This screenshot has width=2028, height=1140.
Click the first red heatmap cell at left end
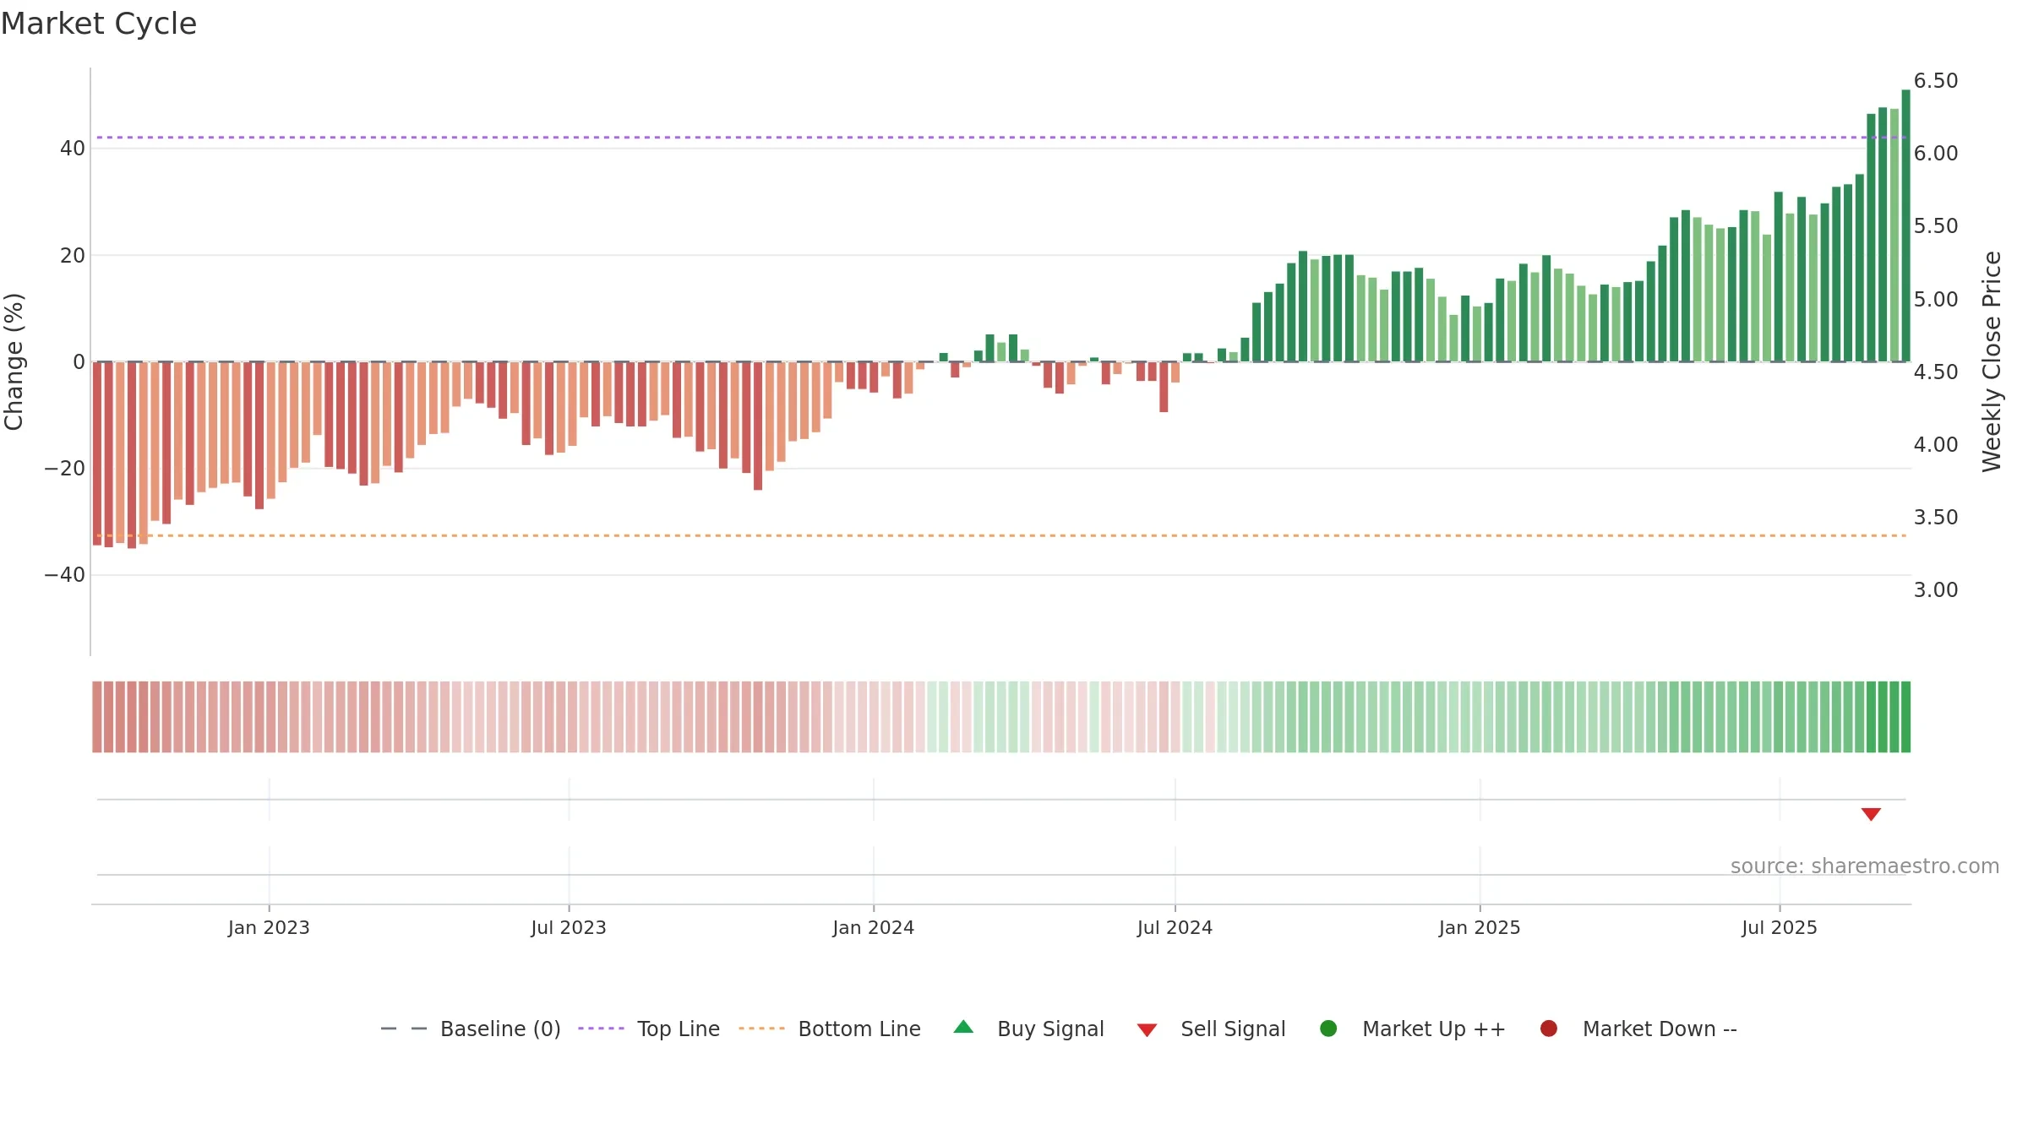click(x=97, y=717)
